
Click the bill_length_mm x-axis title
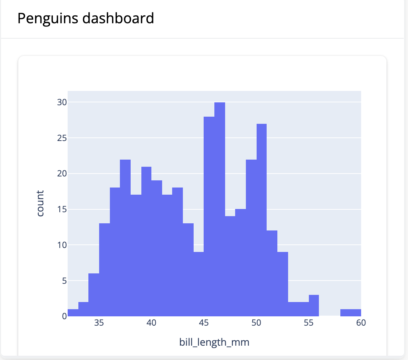(x=214, y=342)
